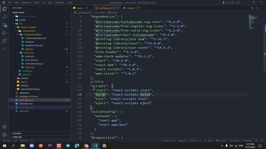Viewport: 266px width, 149px height.
Task: Open the View menu
Action: (37, 2)
